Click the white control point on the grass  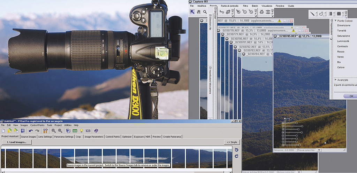[x=325, y=143]
